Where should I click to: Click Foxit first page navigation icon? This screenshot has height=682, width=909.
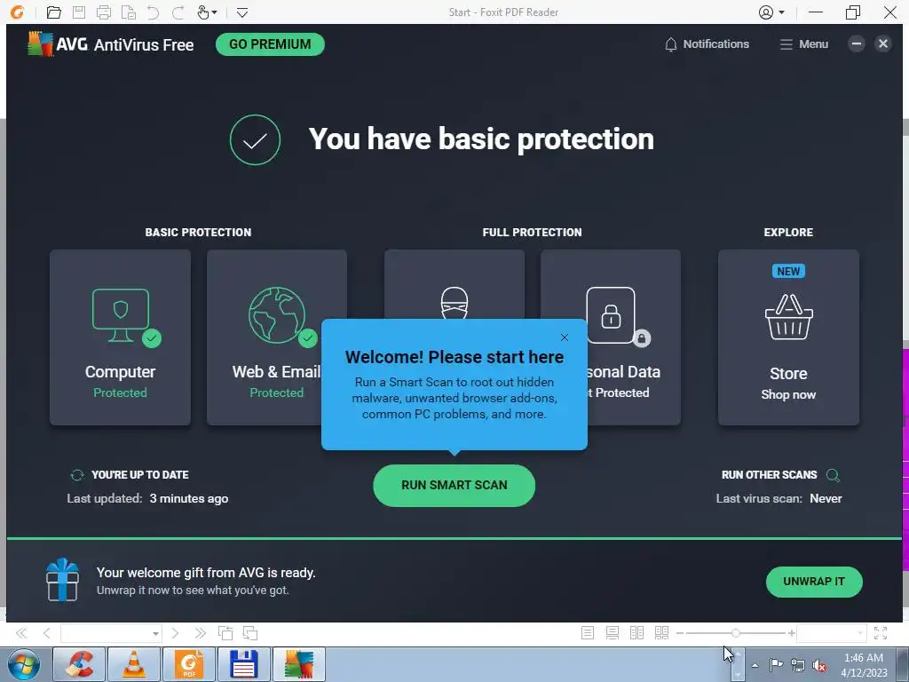click(x=21, y=633)
